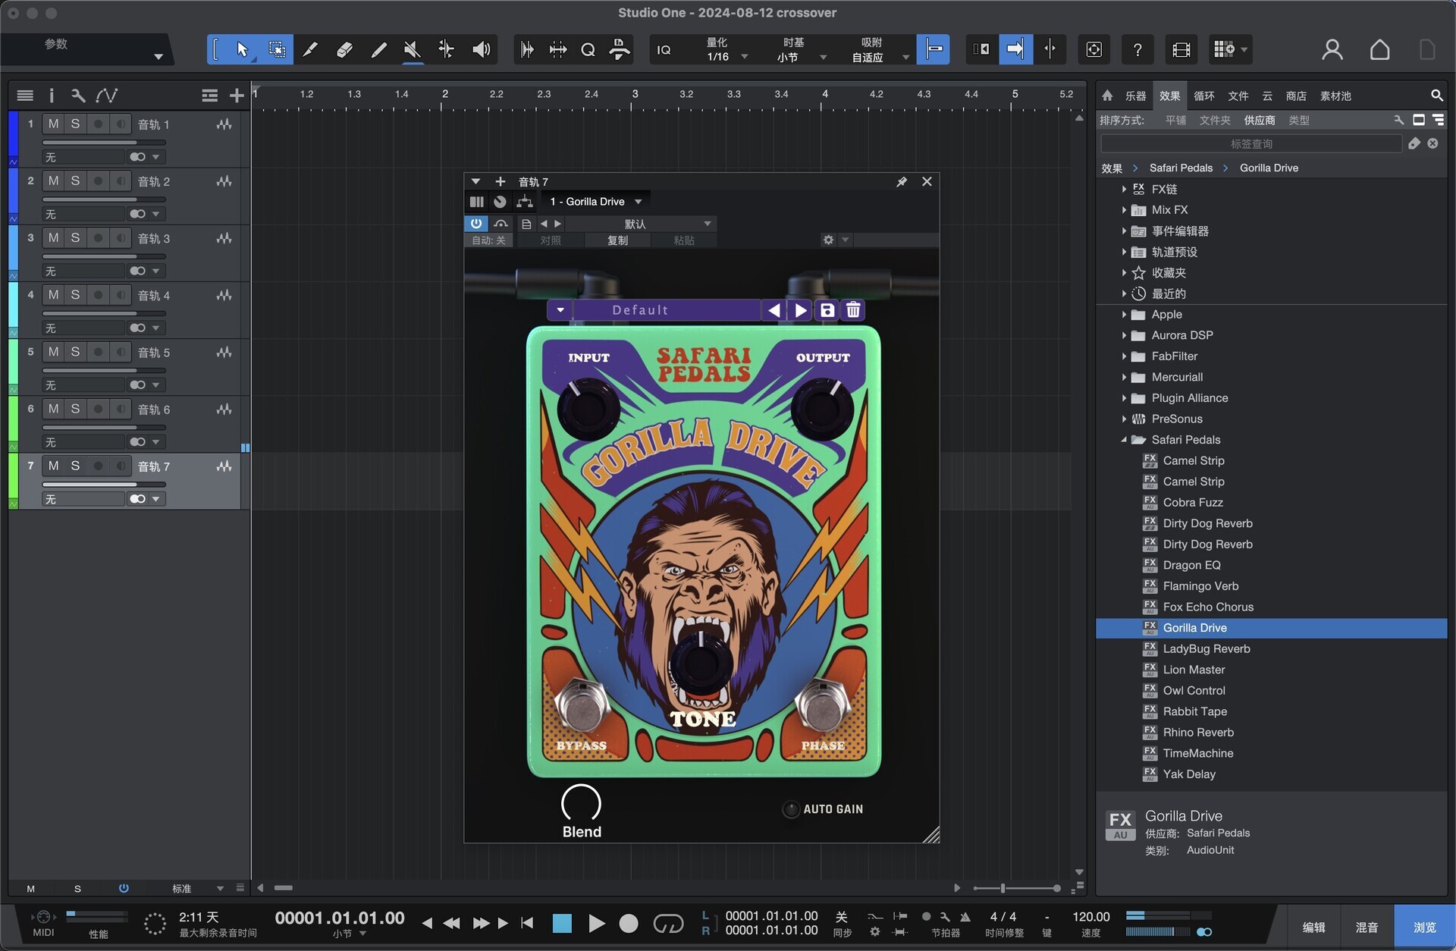Click the quantize IQ icon
The width and height of the screenshot is (1456, 951).
tap(664, 49)
